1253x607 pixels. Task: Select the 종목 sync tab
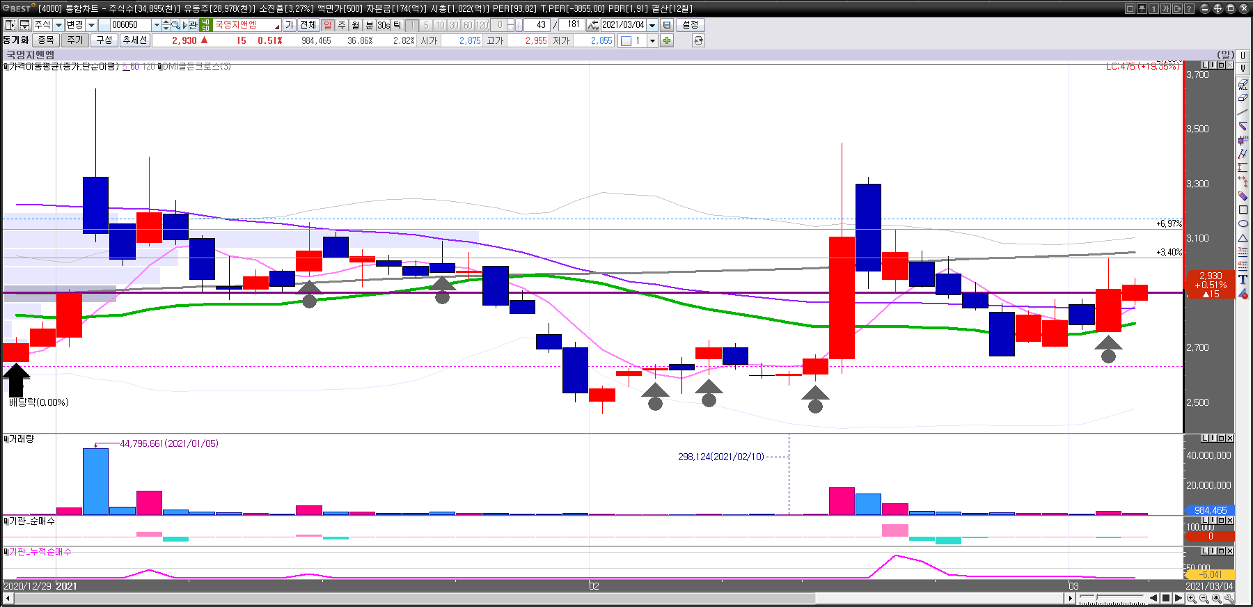click(x=46, y=40)
